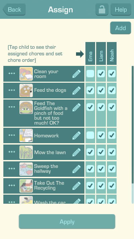Uncheck Feed the dogs for Noah
The image size is (134, 239).
click(x=112, y=90)
